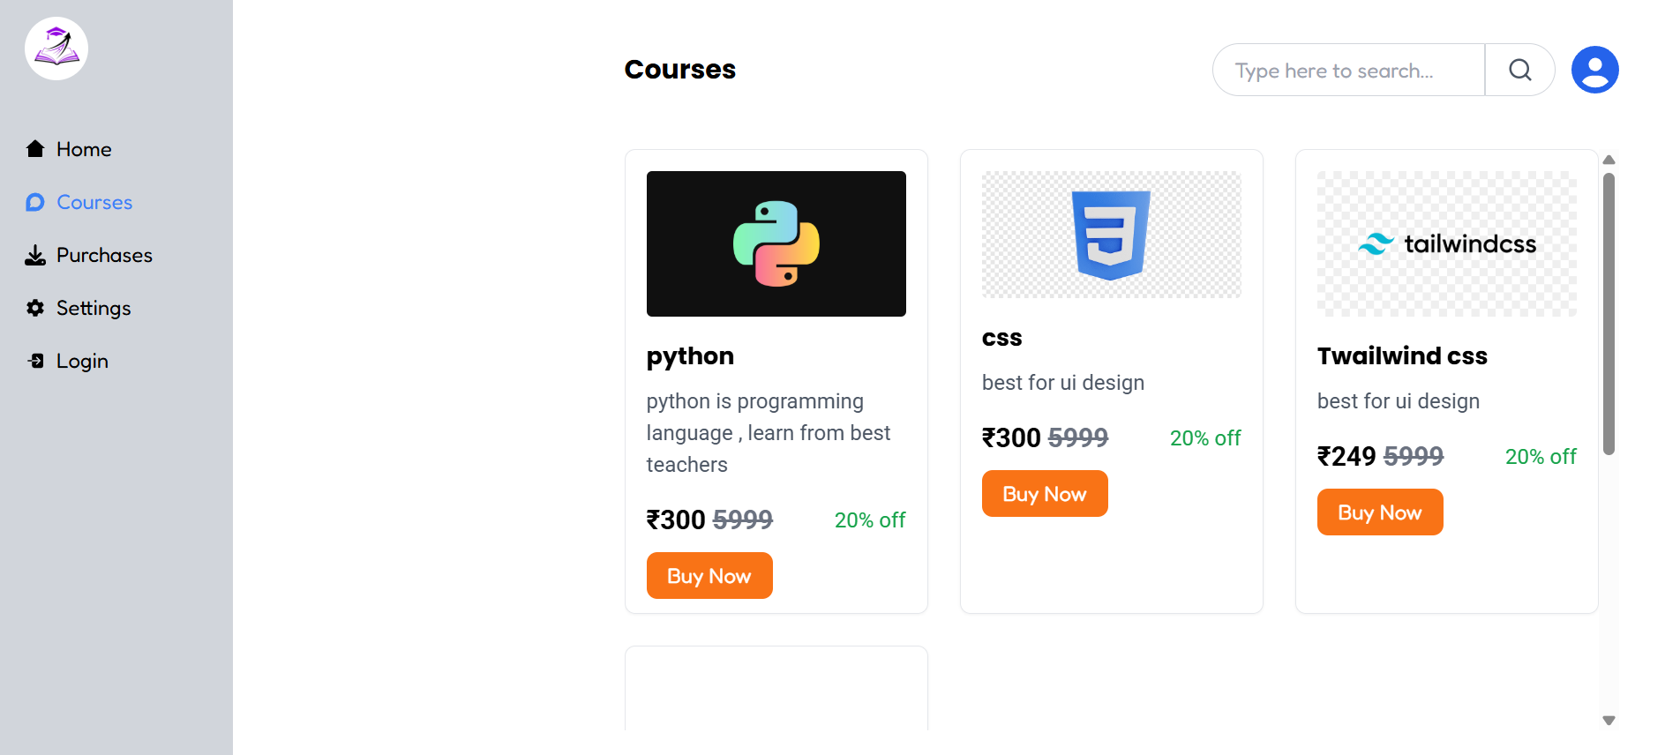Viewport: 1665px width, 755px height.
Task: Click the Python course thumbnail image
Action: [776, 243]
